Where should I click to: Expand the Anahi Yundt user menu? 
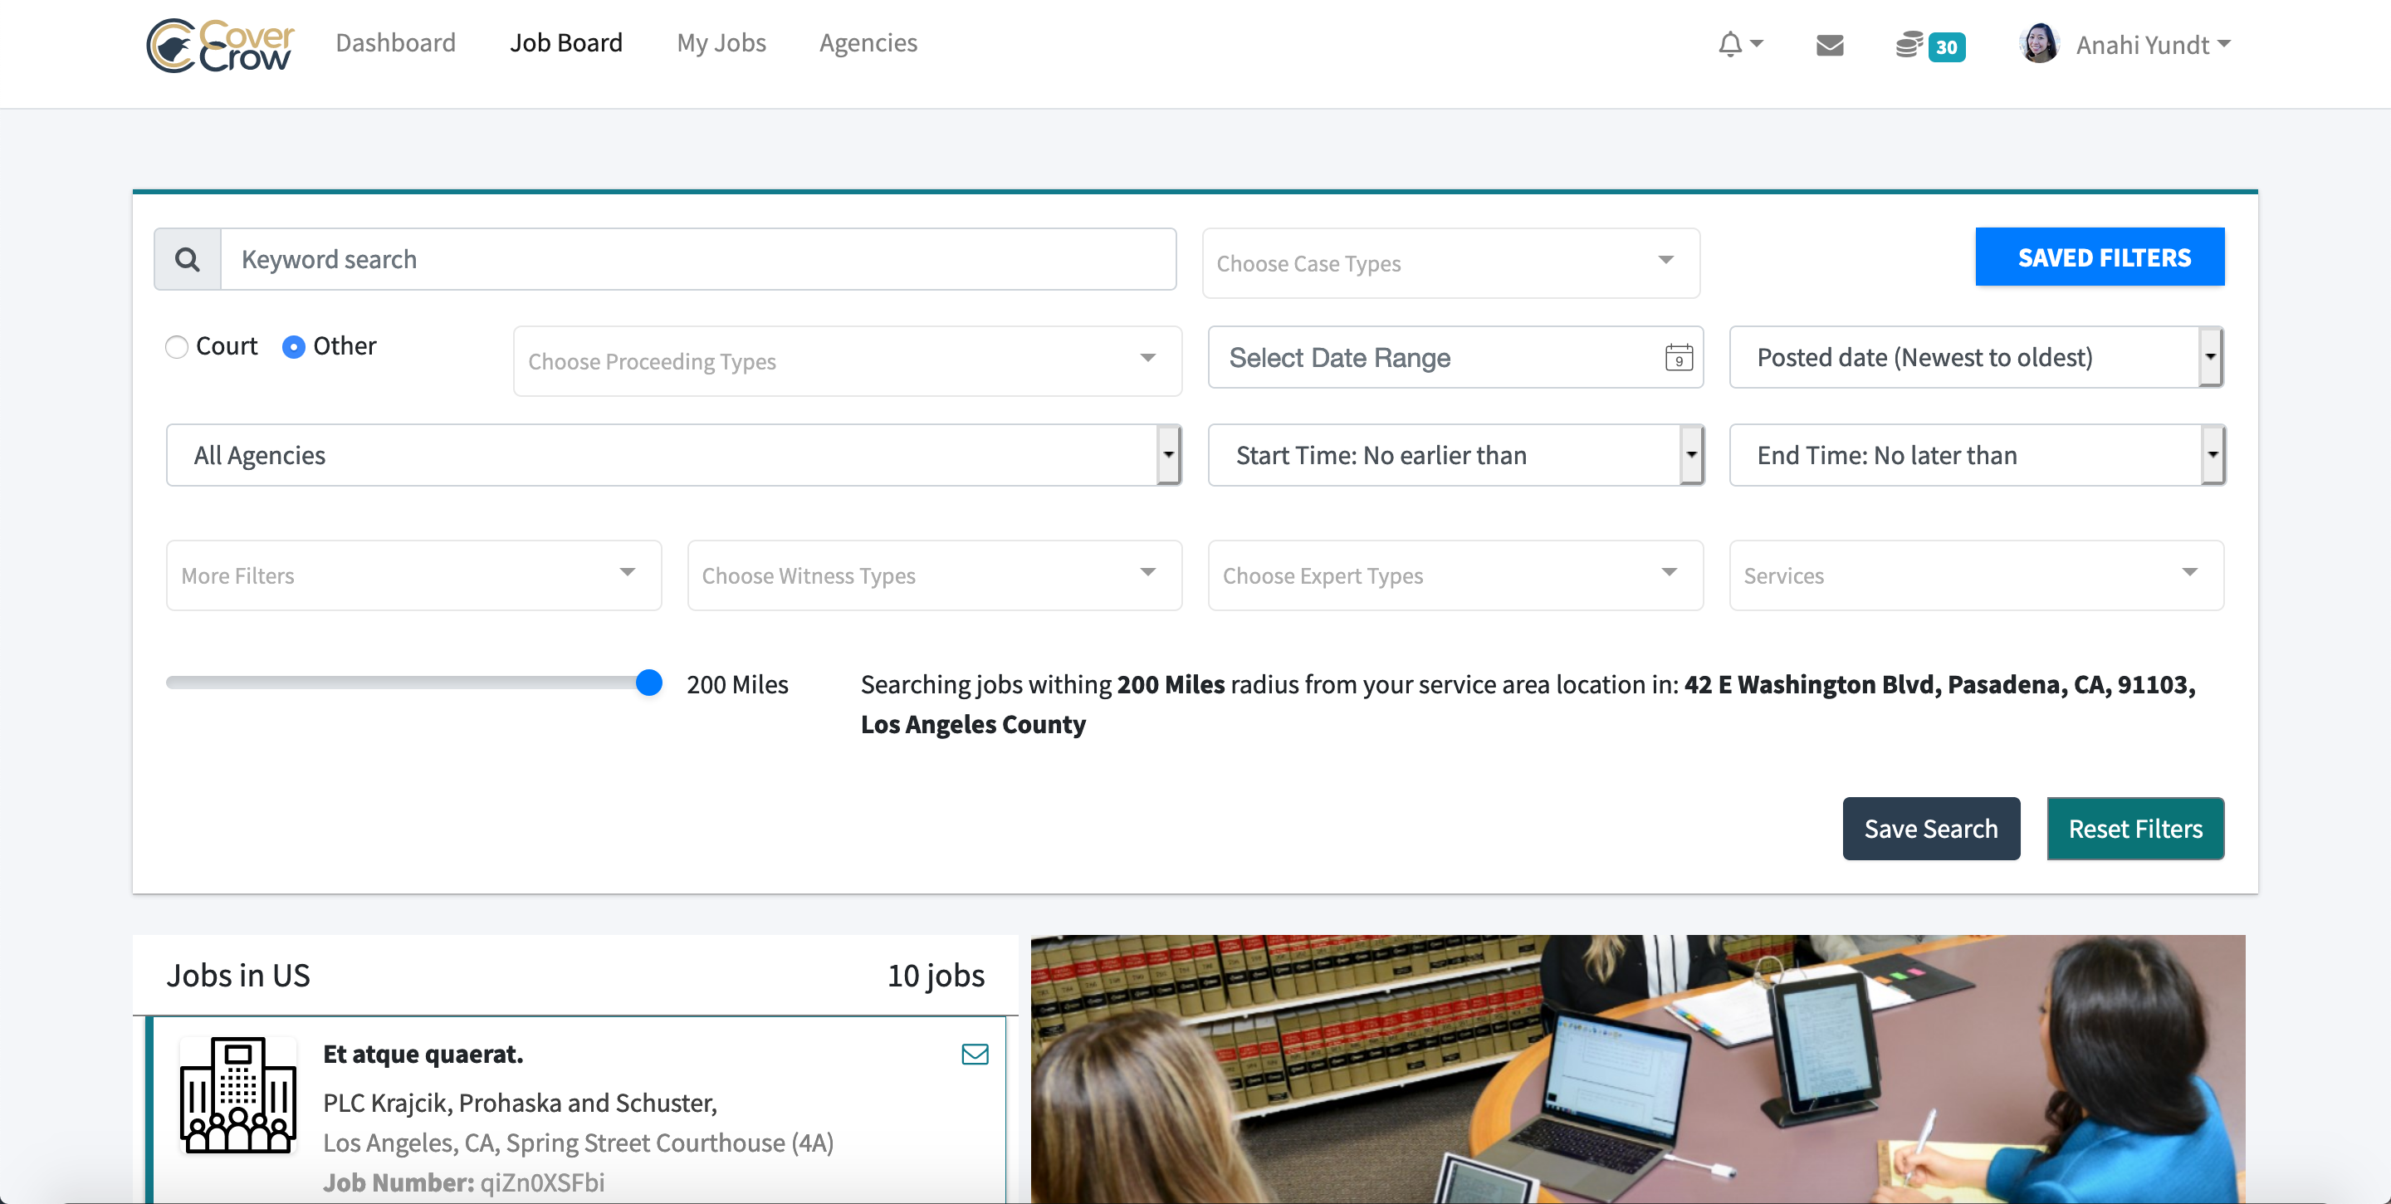2153,45
